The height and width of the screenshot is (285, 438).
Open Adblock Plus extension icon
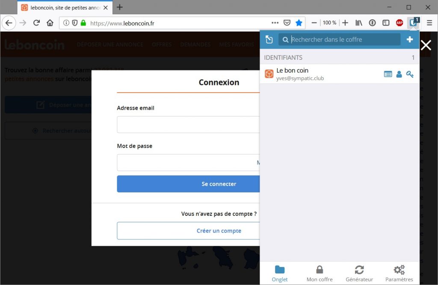point(400,23)
